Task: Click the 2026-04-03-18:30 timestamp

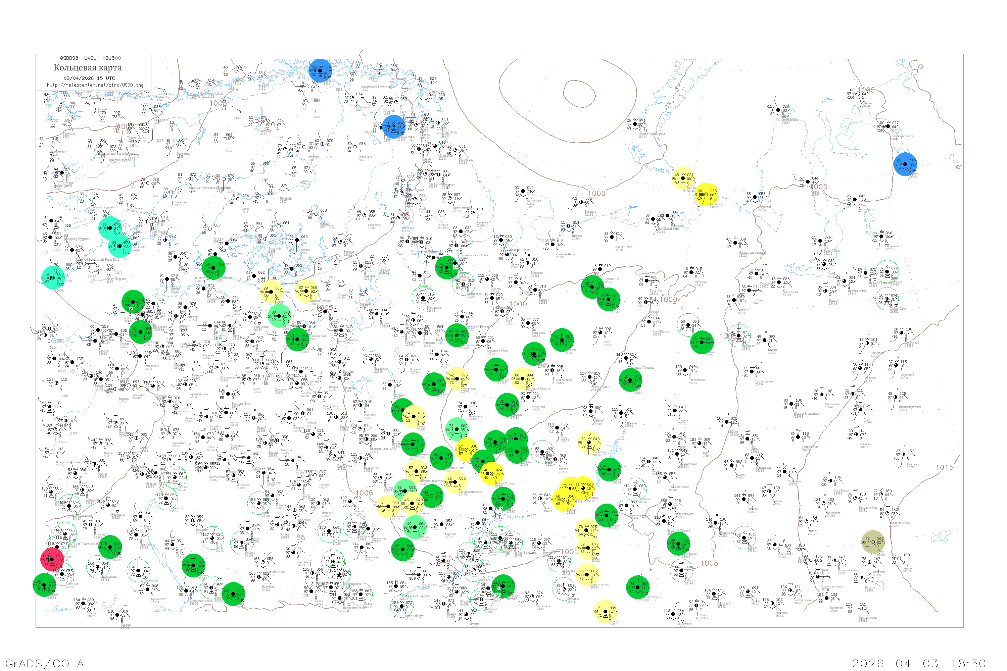Action: tap(919, 663)
